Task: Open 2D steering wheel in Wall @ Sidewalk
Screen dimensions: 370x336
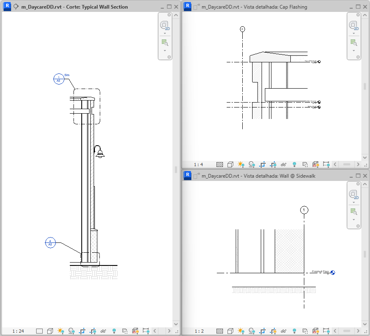Action: (x=354, y=194)
